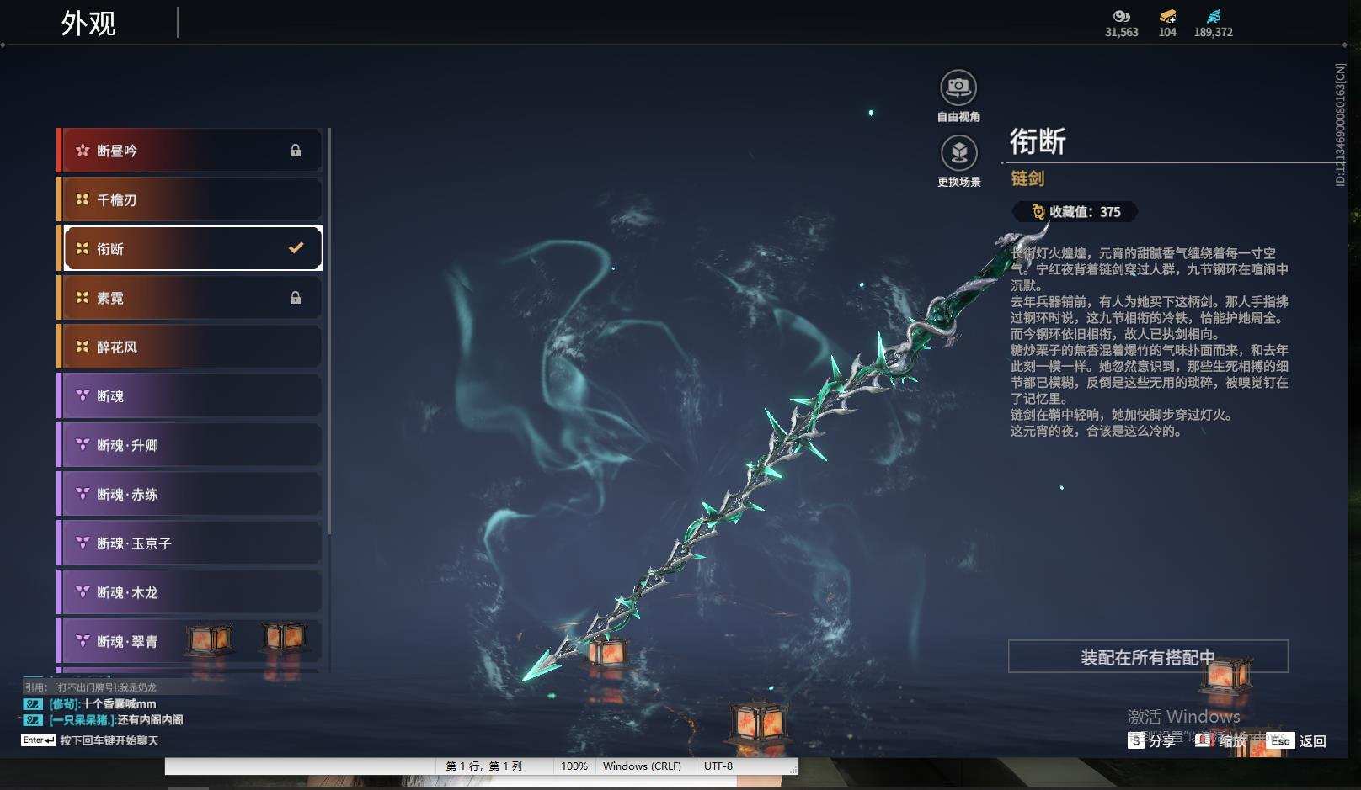The height and width of the screenshot is (790, 1361).
Task: Equip in all loadouts (装配在所有搭配中)
Action: (x=1148, y=656)
